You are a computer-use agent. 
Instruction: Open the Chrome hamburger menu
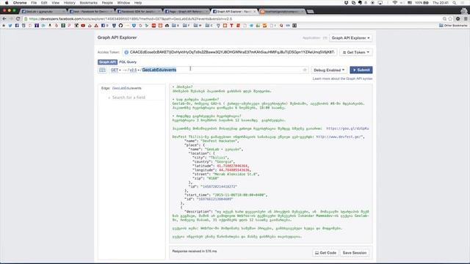[x=466, y=18]
